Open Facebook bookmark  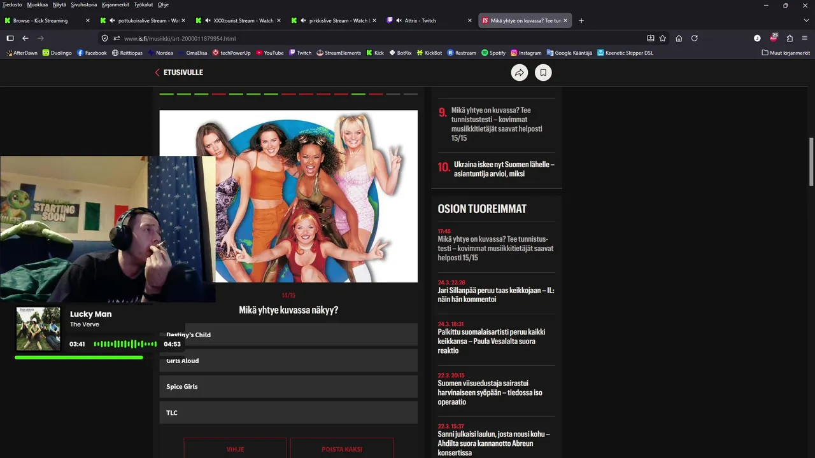(x=92, y=53)
